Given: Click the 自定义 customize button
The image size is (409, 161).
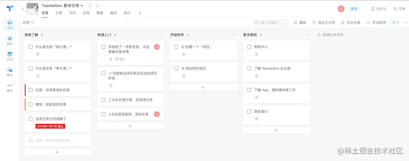Looking at the screenshot, I should coord(379,9).
